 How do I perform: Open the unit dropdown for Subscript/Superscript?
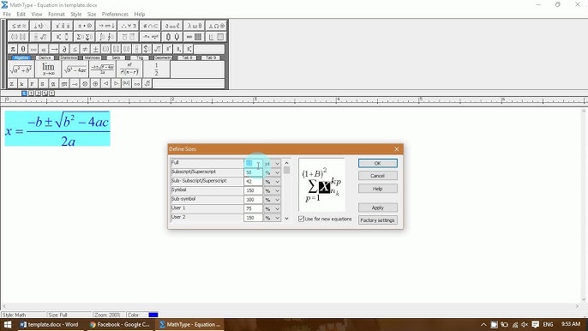[277, 172]
